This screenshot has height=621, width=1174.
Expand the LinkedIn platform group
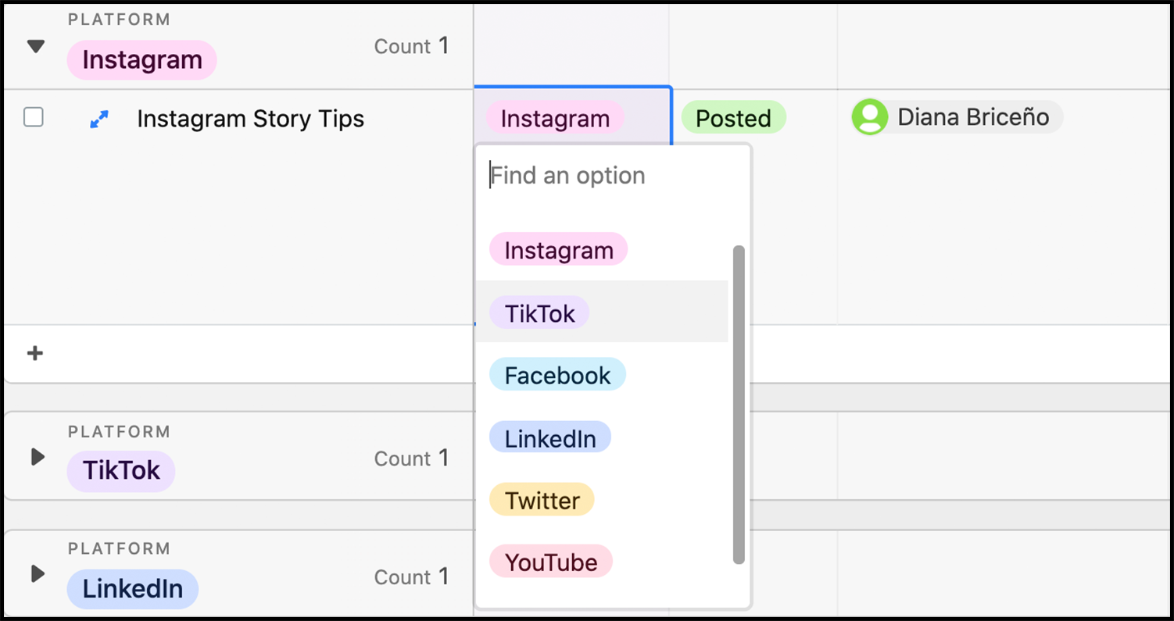pos(38,574)
